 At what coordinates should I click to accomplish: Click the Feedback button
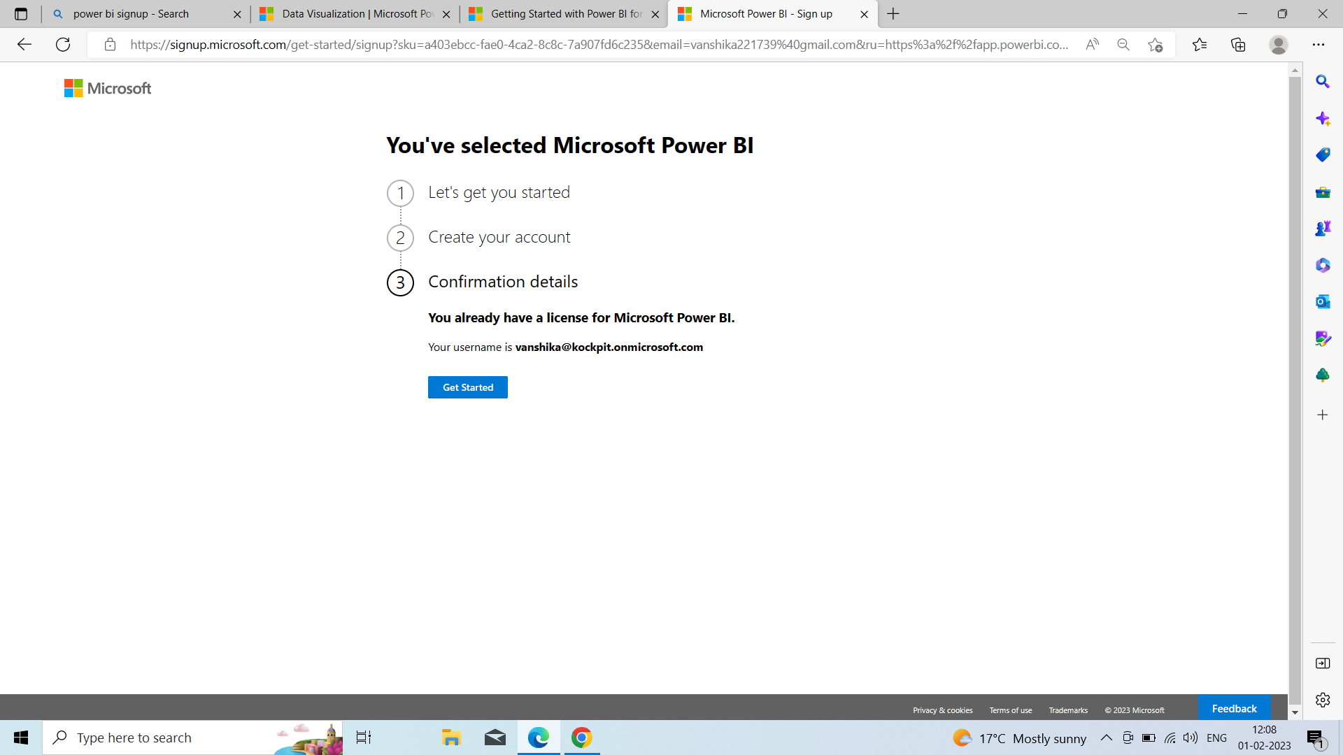1235,708
